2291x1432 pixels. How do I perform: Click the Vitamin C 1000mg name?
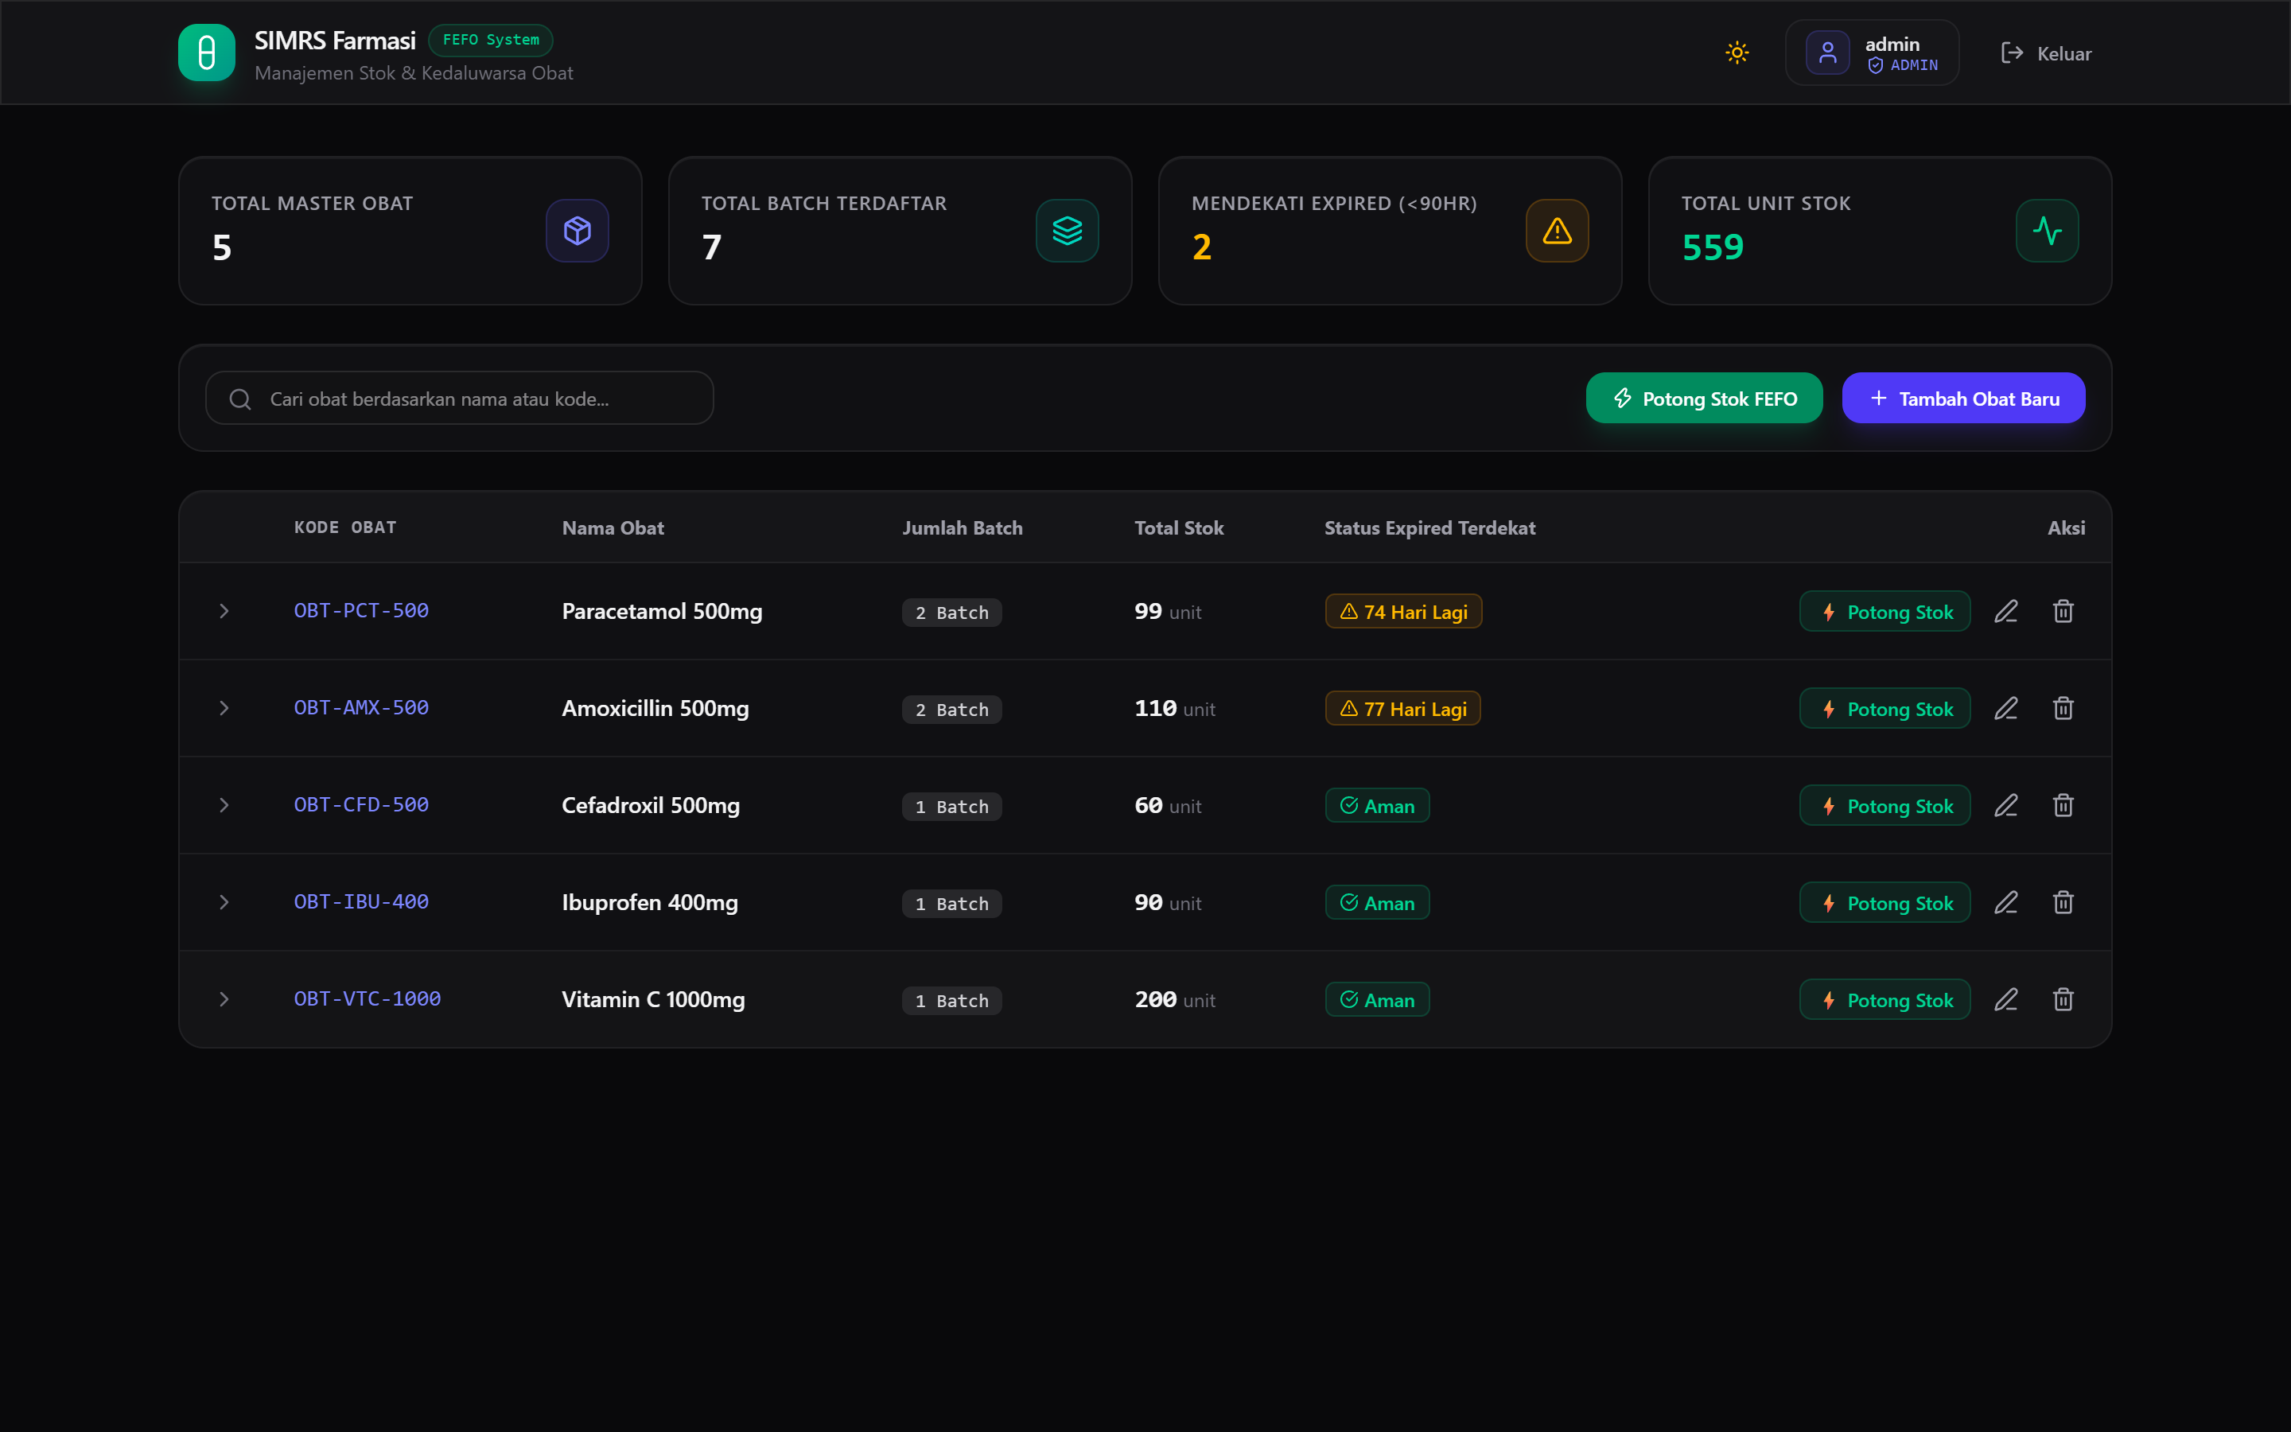[x=653, y=999]
